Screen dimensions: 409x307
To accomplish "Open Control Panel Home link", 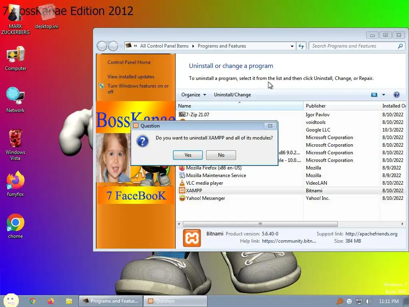I will click(x=129, y=62).
